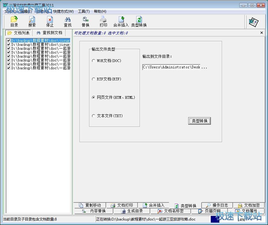The width and height of the screenshot is (268, 225).
Task: Open the 类型转换 bottom tab
Action: [x=185, y=206]
